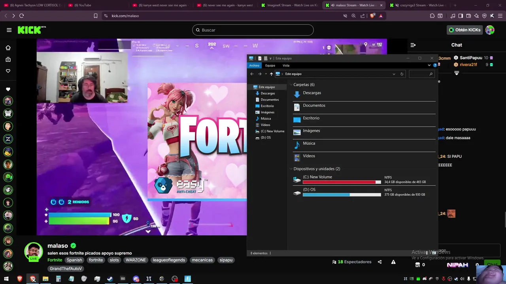Expand Explorer ribbon chevron
Viewport: 506px width, 284px height.
(x=429, y=65)
